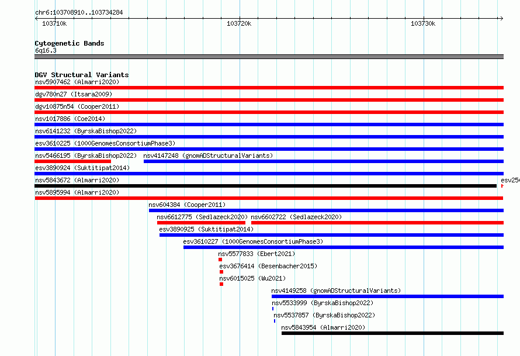Click nsv5577833 (Ebert2021) label
520x356 pixels.
256,254
